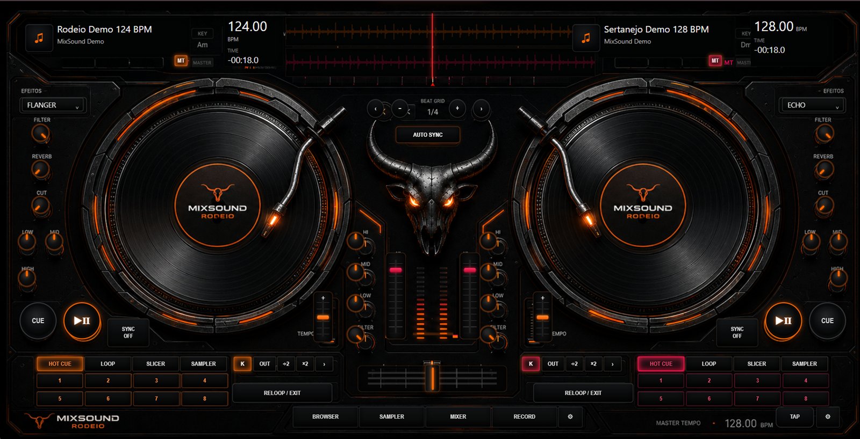860x439 pixels.
Task: Toggle SYNC OFF on the left deck
Action: [x=128, y=333]
